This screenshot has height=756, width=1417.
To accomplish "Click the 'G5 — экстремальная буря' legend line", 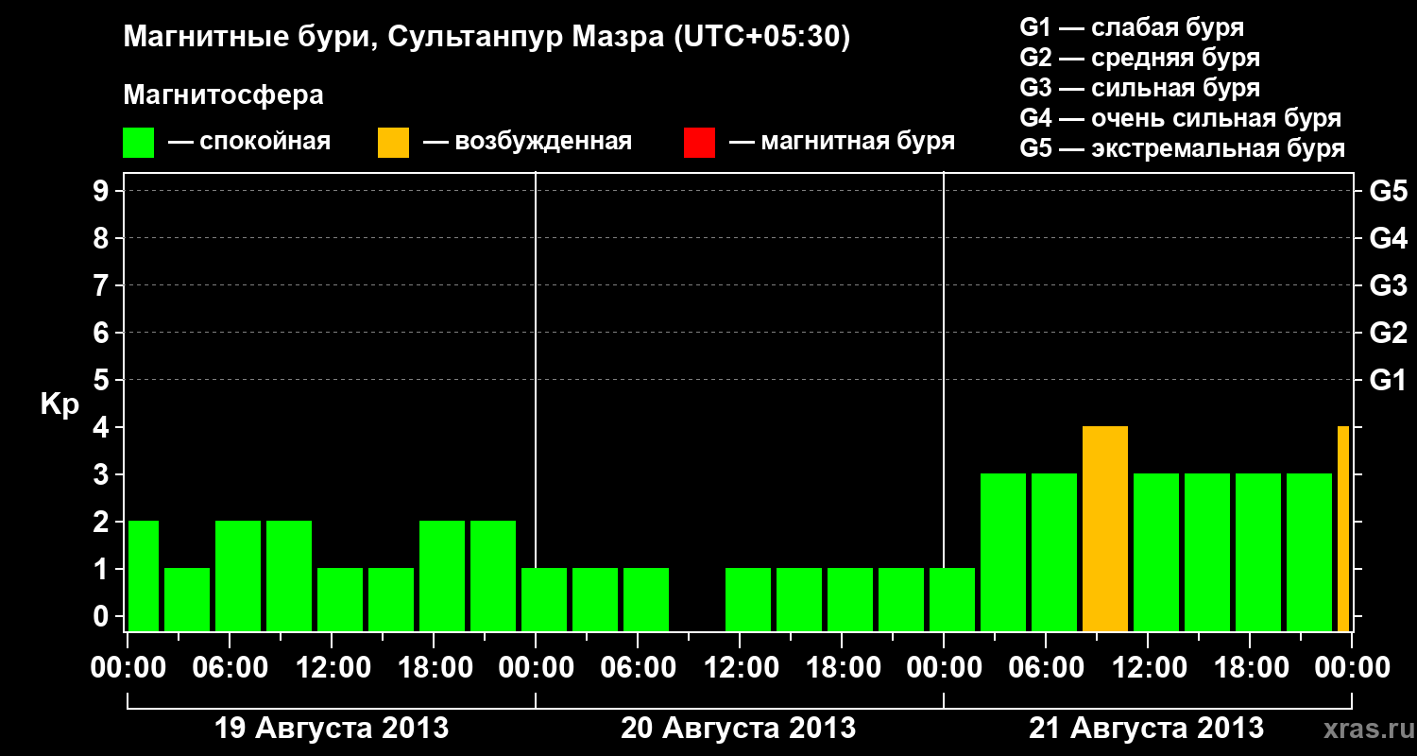I will tap(1183, 149).
